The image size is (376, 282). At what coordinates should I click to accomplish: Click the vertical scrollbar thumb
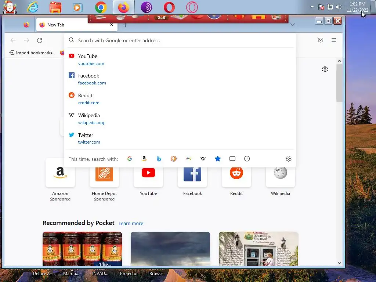click(339, 83)
